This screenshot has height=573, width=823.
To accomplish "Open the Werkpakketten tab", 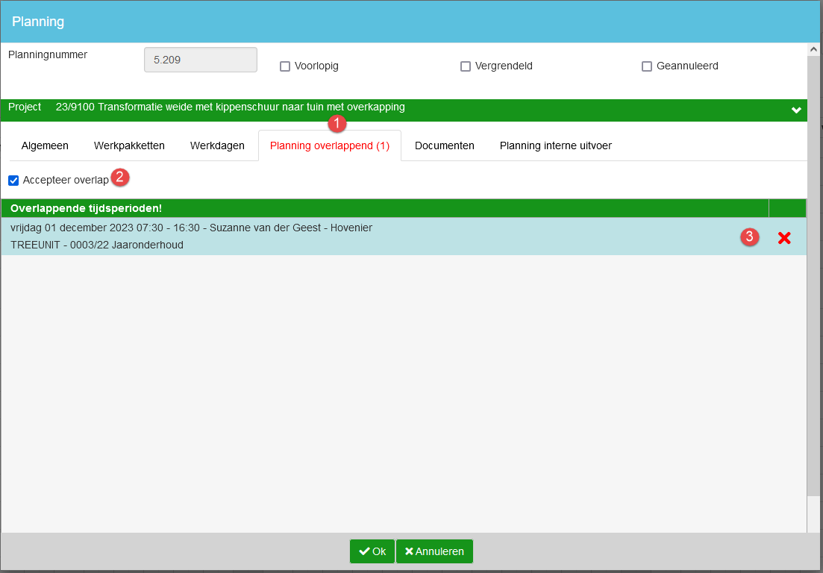I will [129, 145].
